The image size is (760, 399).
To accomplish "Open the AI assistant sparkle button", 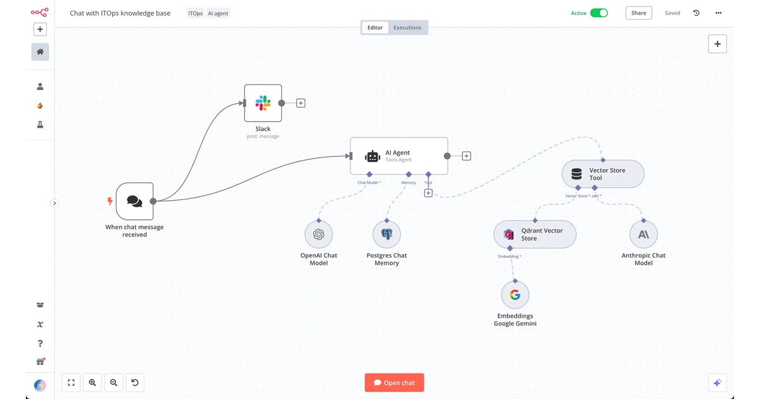I will pyautogui.click(x=718, y=383).
